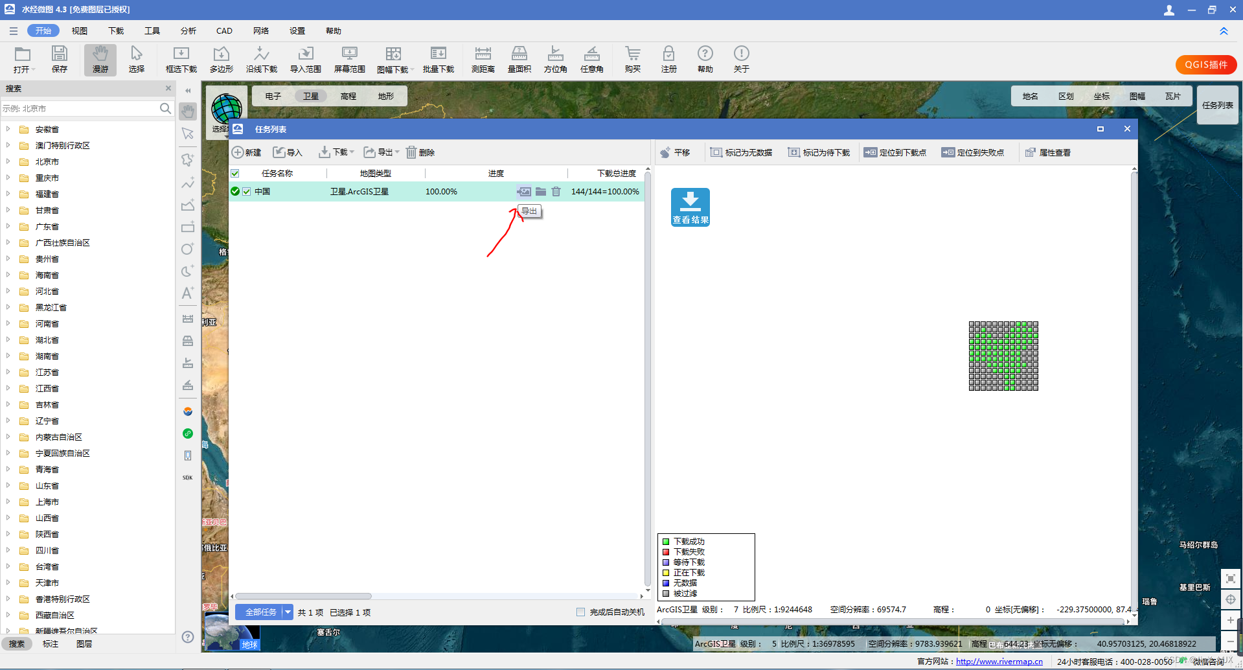The image size is (1243, 670).
Task: Expand the 北京市 tree node
Action: [8, 161]
